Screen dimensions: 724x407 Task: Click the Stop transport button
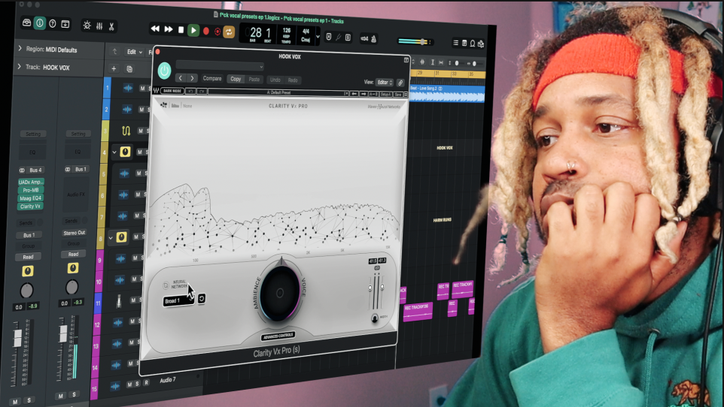[181, 29]
